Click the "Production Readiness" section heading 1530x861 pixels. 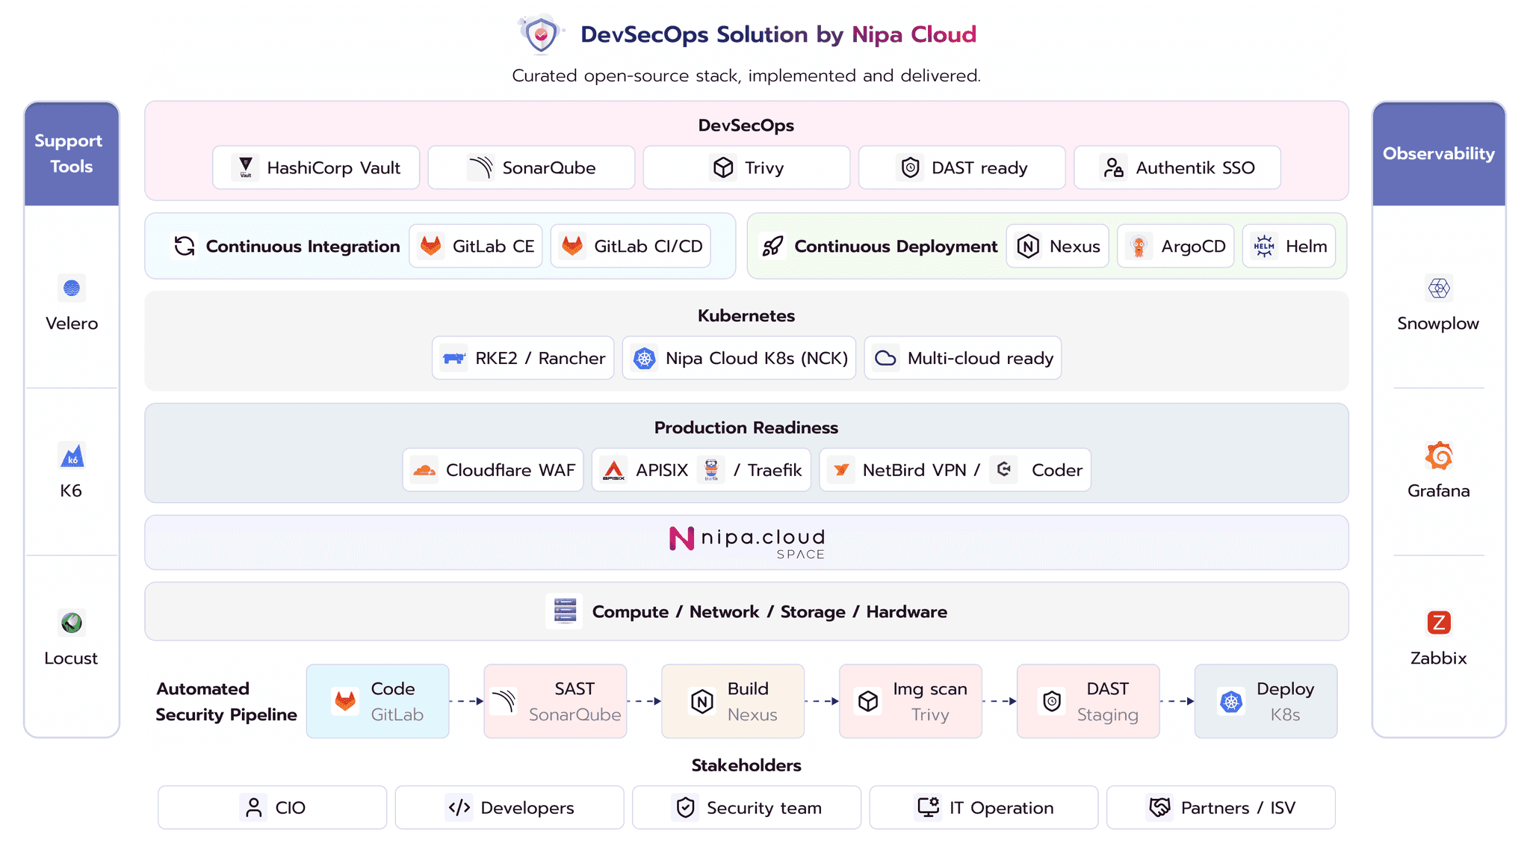point(746,428)
